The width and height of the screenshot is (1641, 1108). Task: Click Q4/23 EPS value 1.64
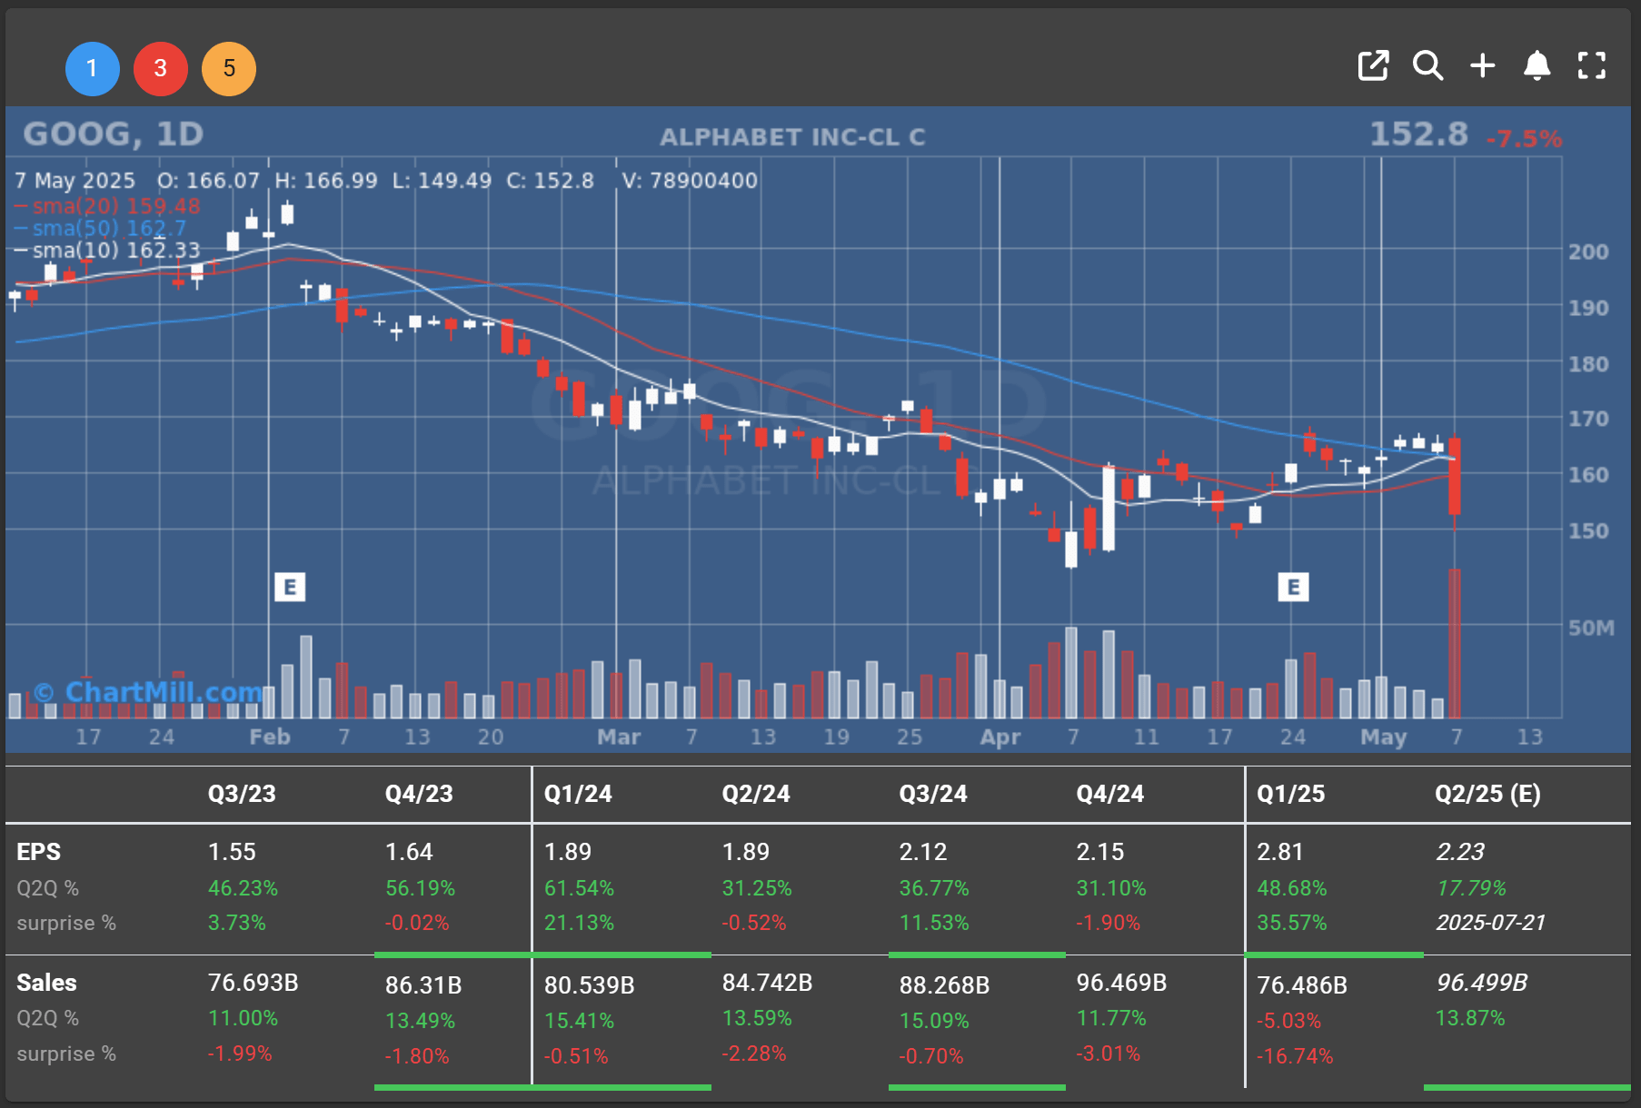point(409,852)
